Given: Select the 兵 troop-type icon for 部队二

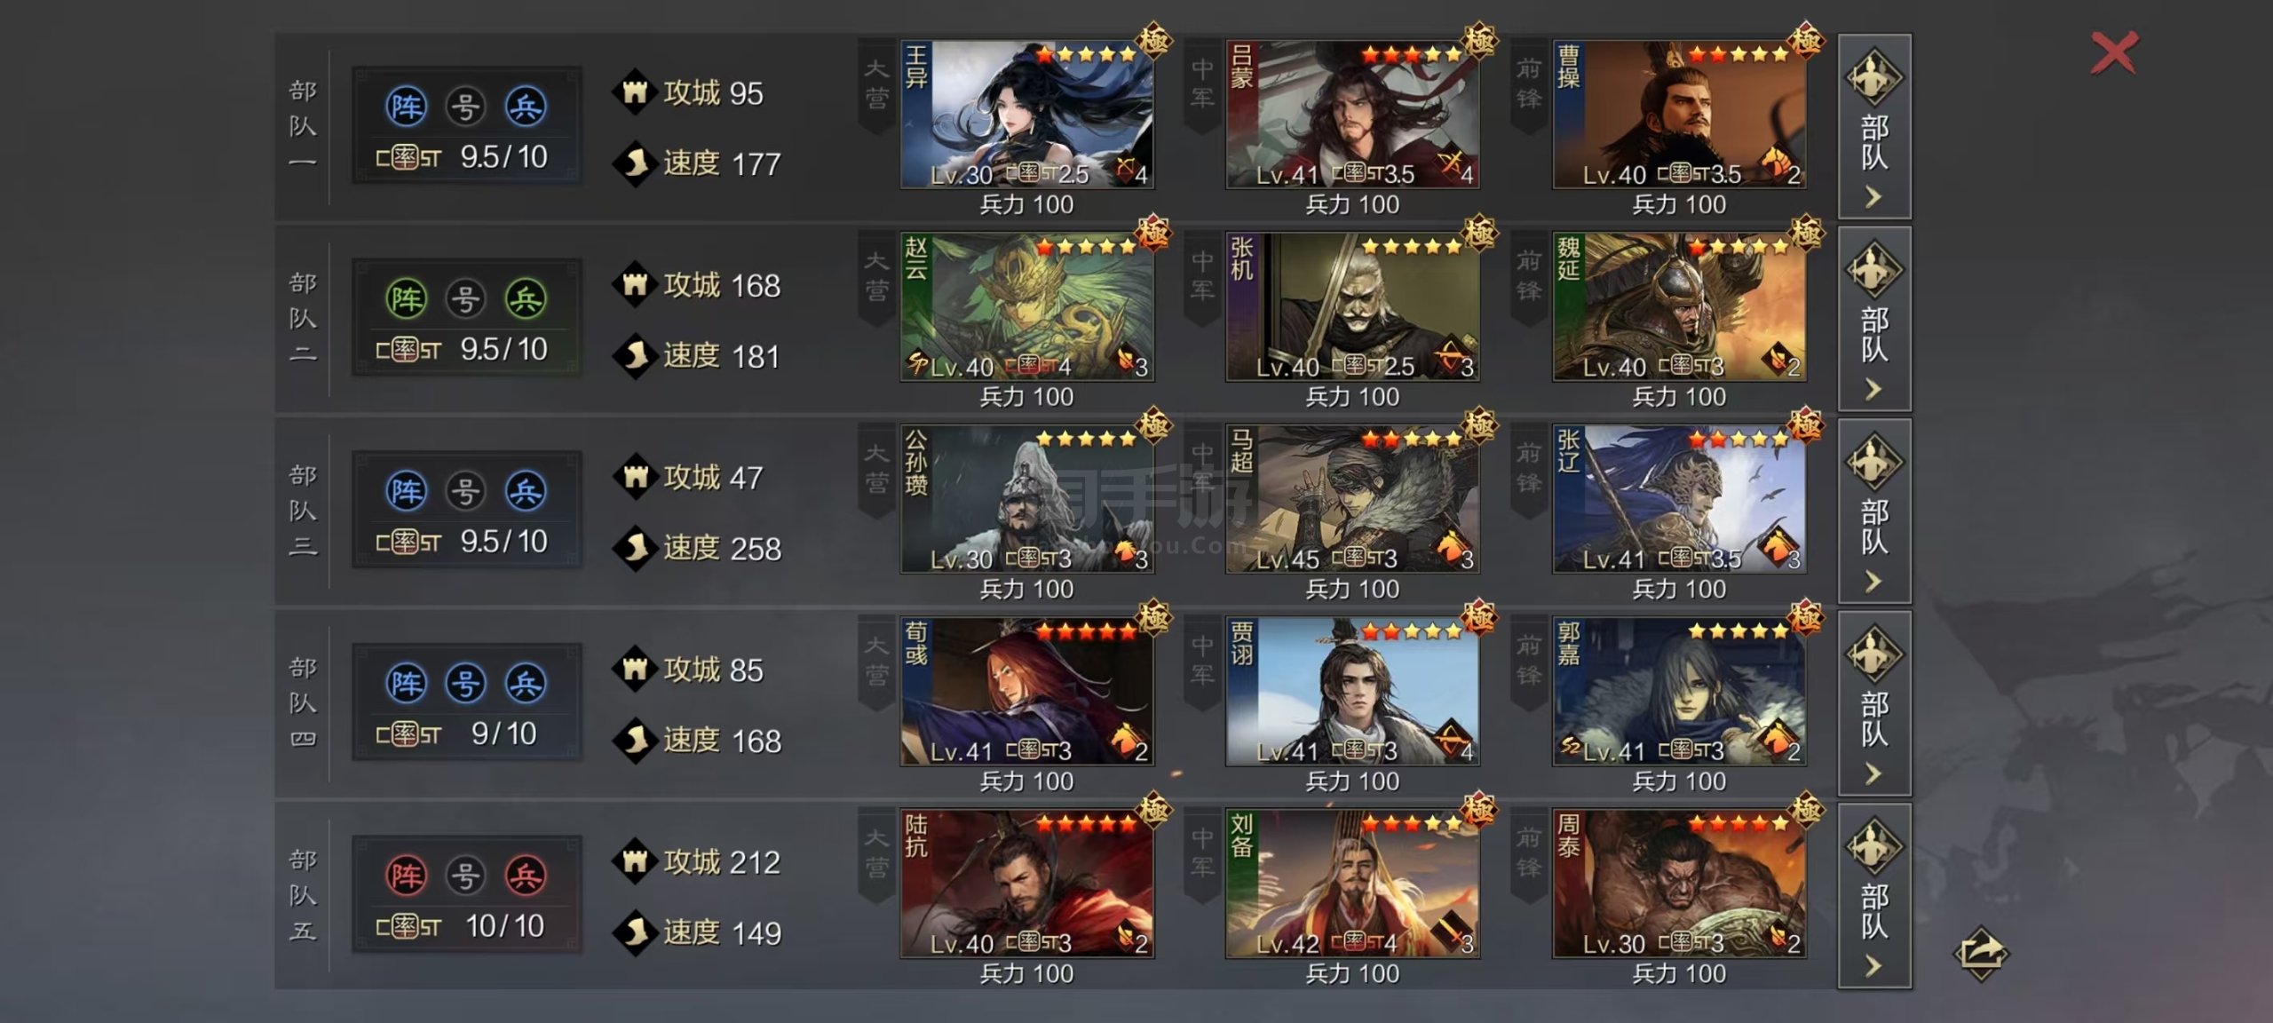Looking at the screenshot, I should pos(526,299).
